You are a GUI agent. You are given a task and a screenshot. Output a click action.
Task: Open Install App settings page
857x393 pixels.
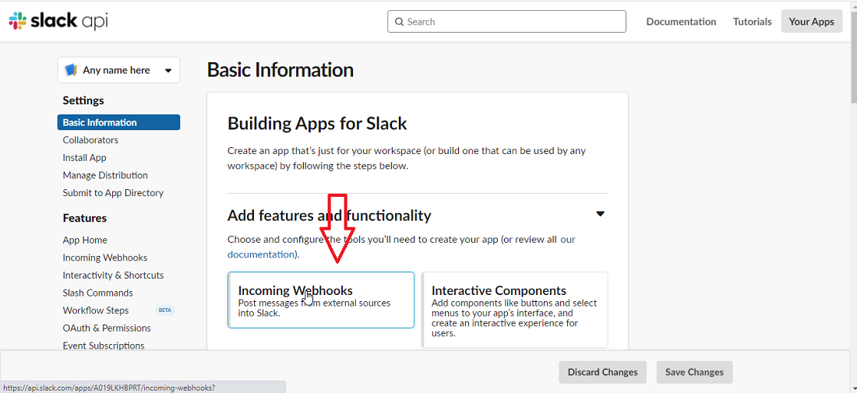coord(84,158)
